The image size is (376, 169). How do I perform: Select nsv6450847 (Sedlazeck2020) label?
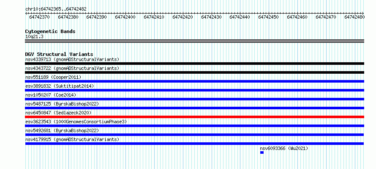58,113
